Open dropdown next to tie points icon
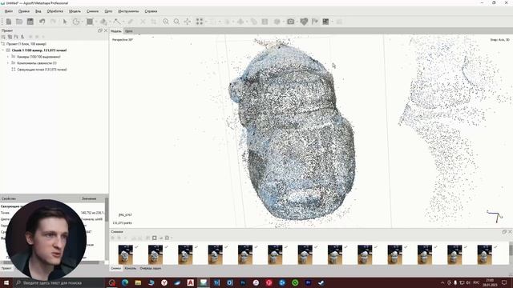The width and height of the screenshot is (513, 288). tap(205, 22)
